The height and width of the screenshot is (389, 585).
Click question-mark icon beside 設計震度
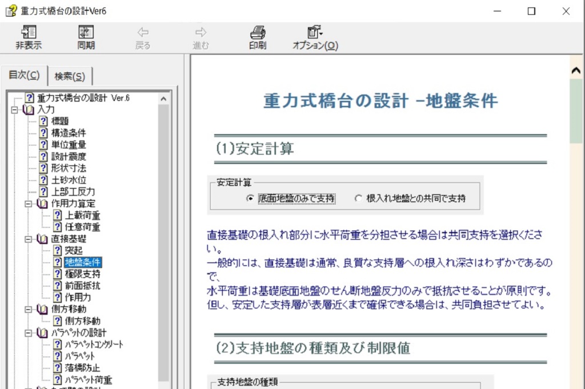[x=43, y=156]
